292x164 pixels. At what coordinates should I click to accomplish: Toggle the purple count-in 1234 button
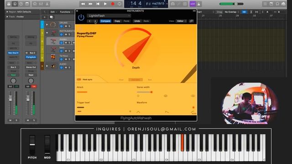[x=193, y=4]
